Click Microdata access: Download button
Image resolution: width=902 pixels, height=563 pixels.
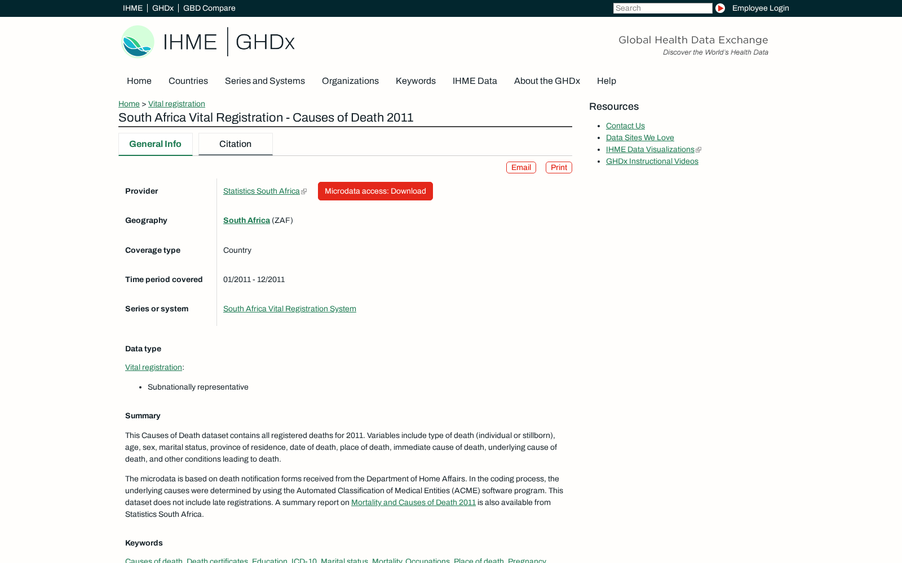point(375,191)
